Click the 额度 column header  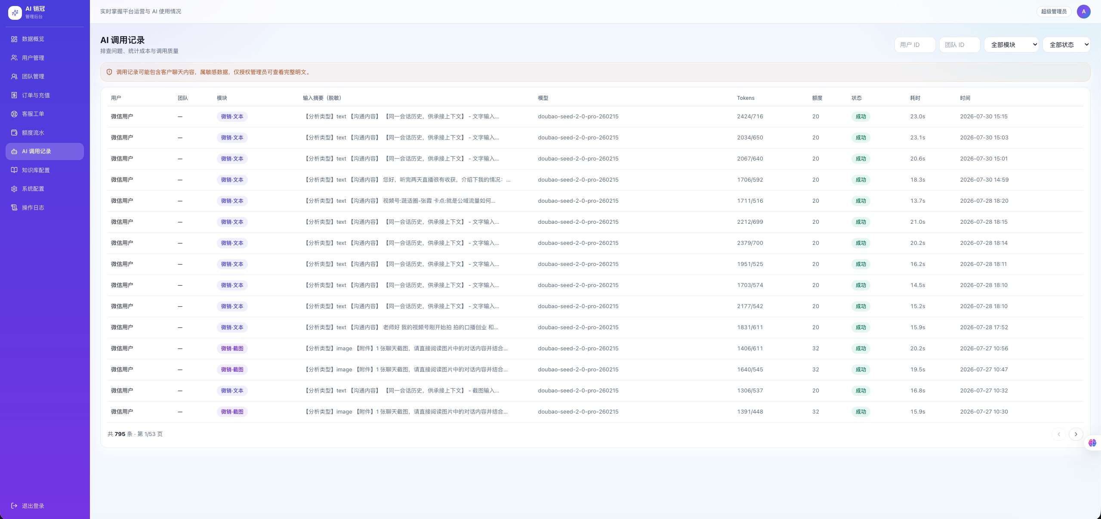click(x=817, y=98)
